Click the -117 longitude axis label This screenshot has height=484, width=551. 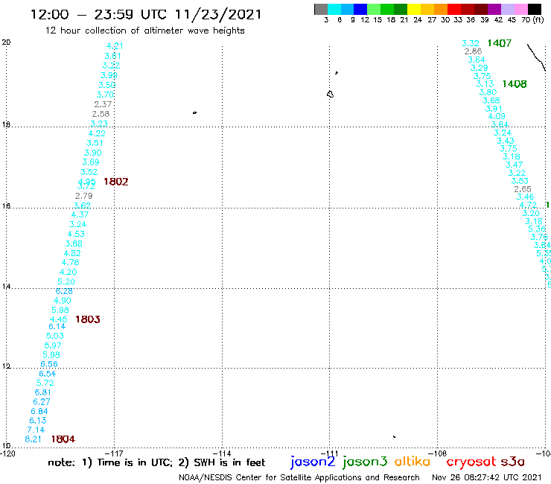pos(114,453)
